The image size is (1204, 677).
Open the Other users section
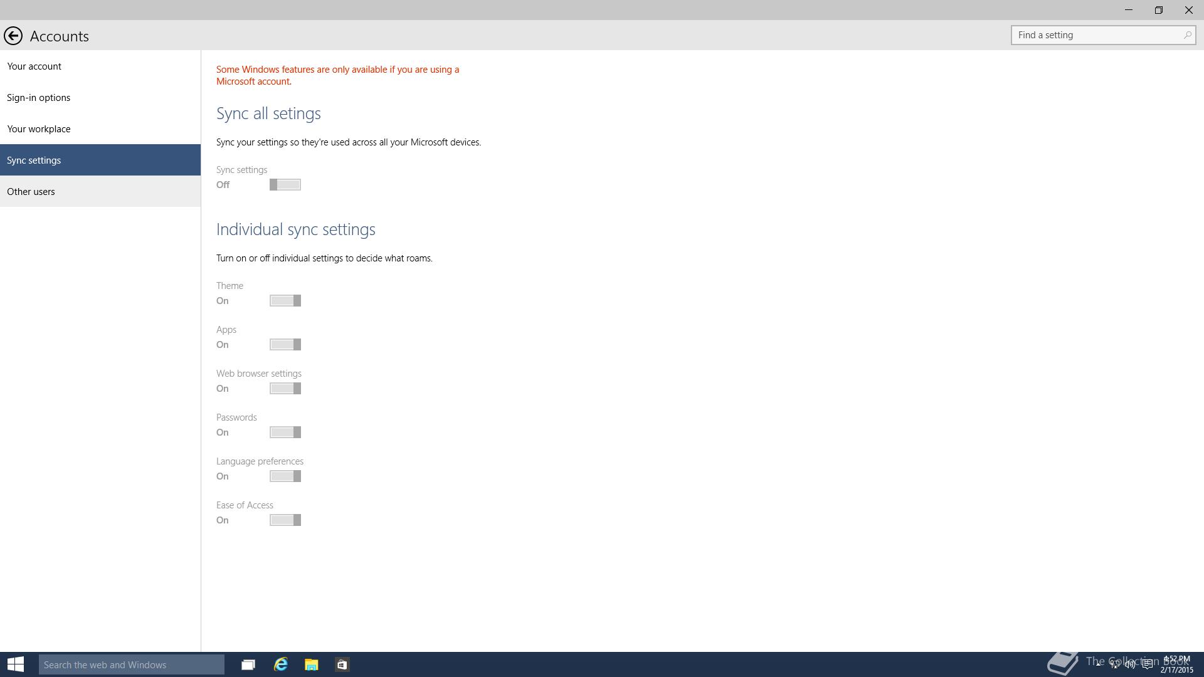[x=100, y=191]
